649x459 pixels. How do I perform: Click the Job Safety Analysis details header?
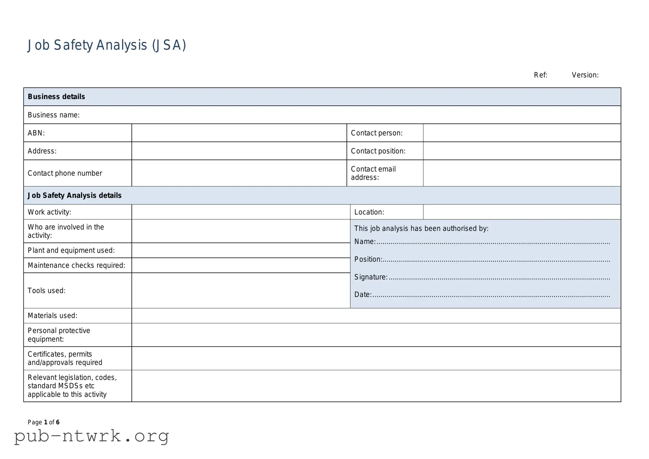tap(75, 195)
